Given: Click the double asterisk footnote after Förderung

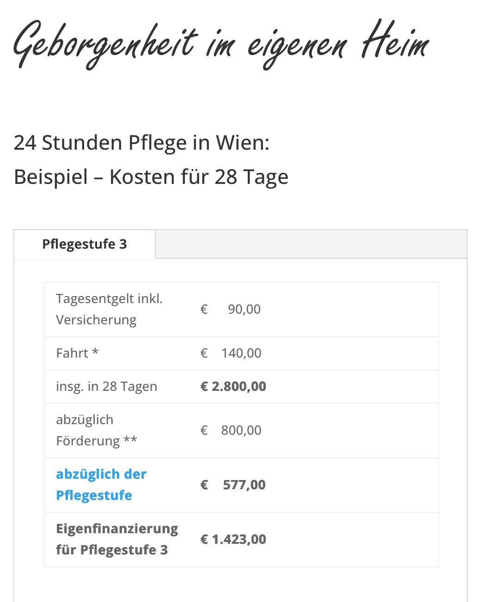Looking at the screenshot, I should tap(130, 440).
